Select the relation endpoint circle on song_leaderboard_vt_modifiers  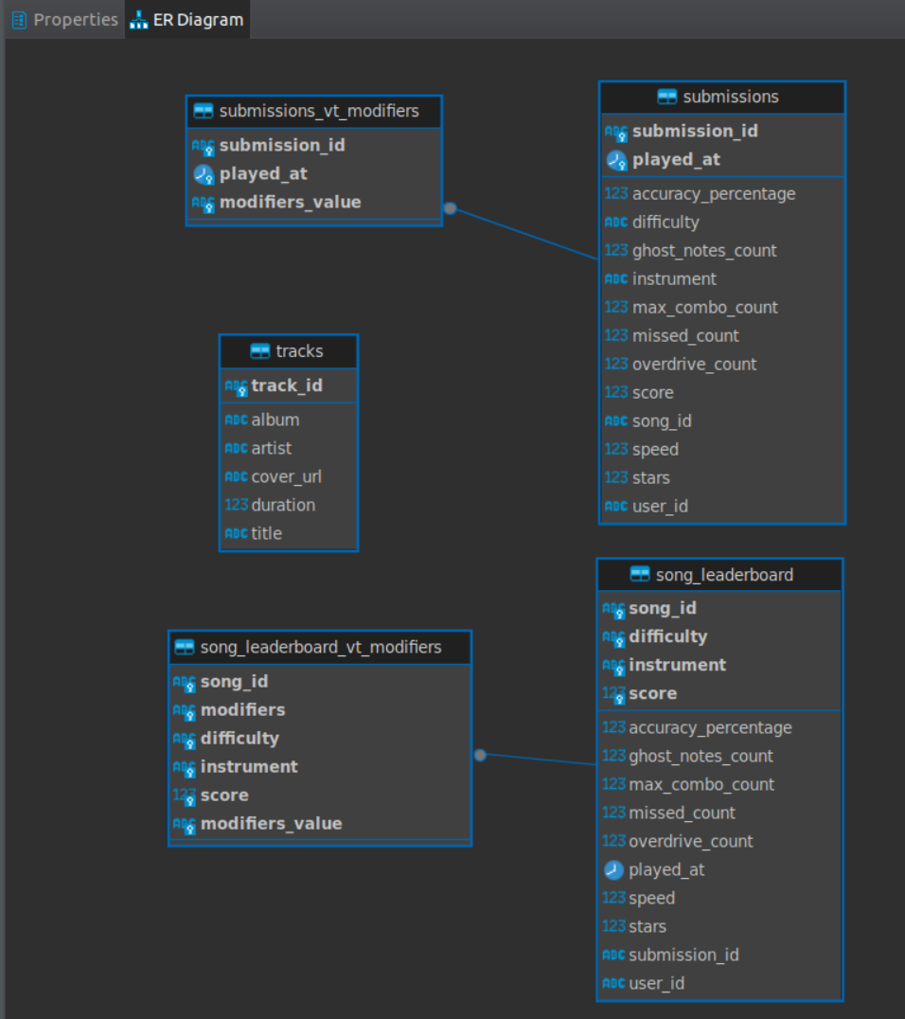[x=480, y=755]
